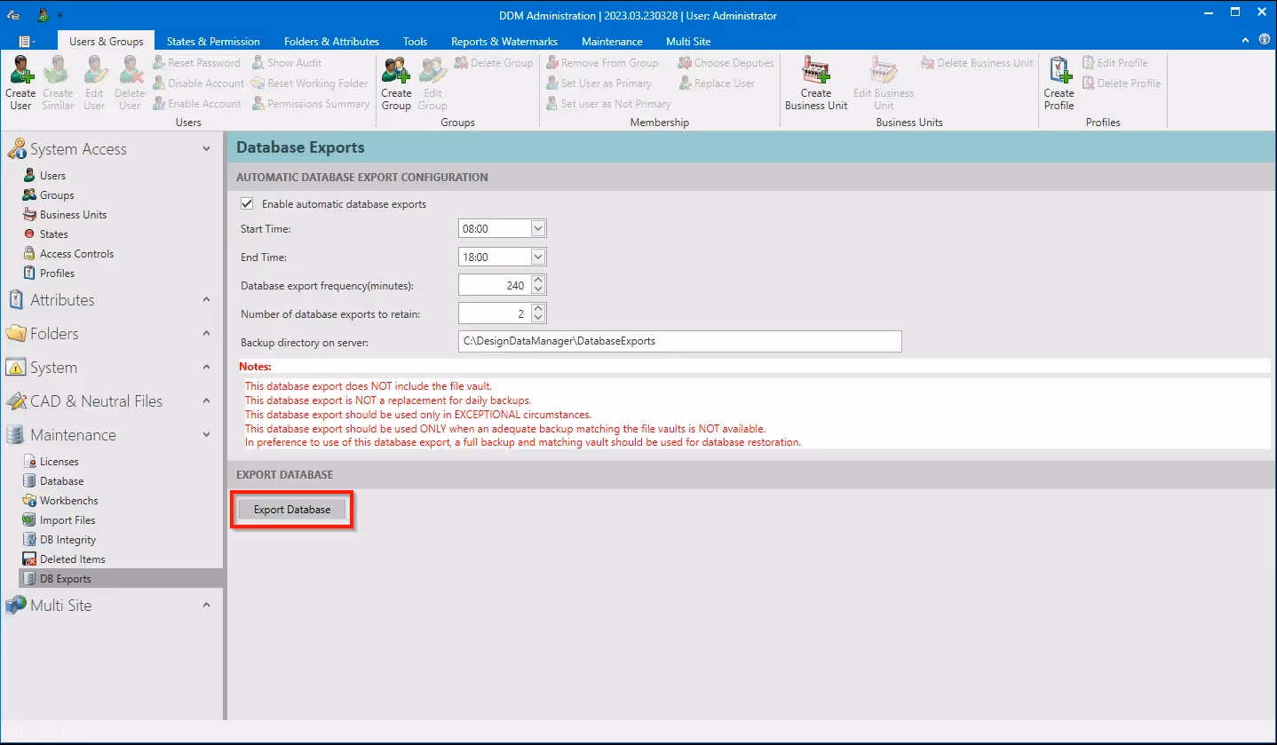Switch to the States & Permission tab
This screenshot has width=1277, height=745.
pos(212,41)
